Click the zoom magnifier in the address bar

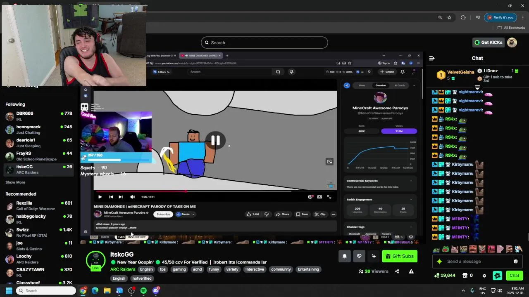click(x=440, y=17)
